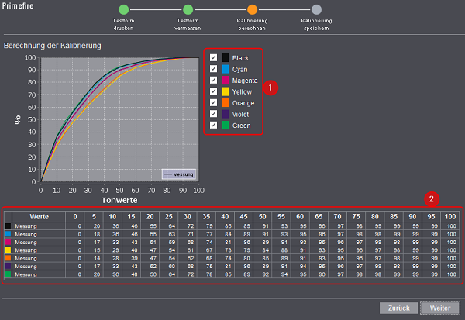Click the black swatch in the Messung table
The height and width of the screenshot is (320, 465).
tap(8, 225)
